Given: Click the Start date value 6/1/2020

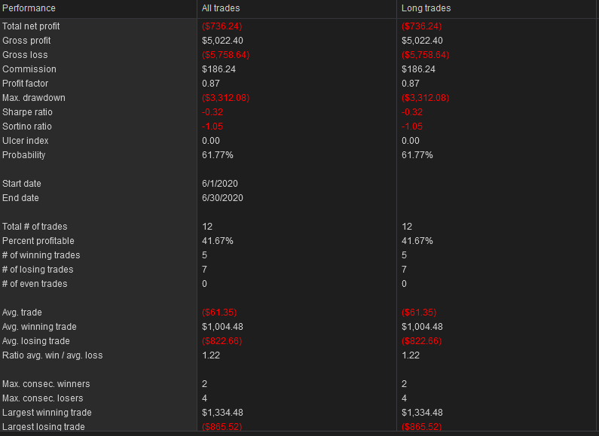Looking at the screenshot, I should click(x=220, y=184).
